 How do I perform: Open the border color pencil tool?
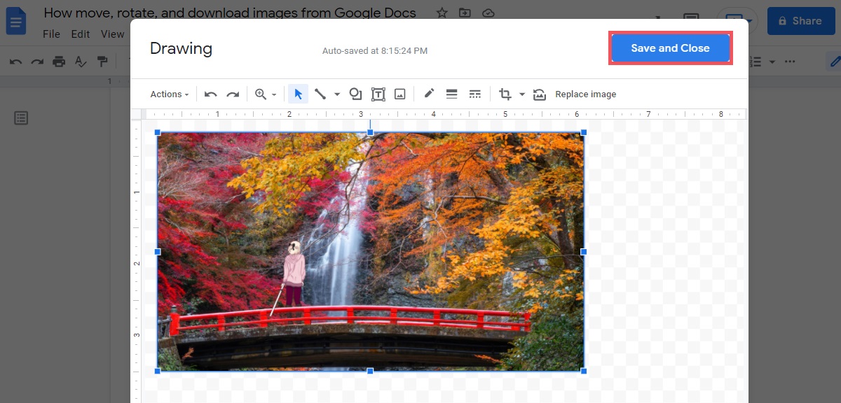(x=429, y=94)
